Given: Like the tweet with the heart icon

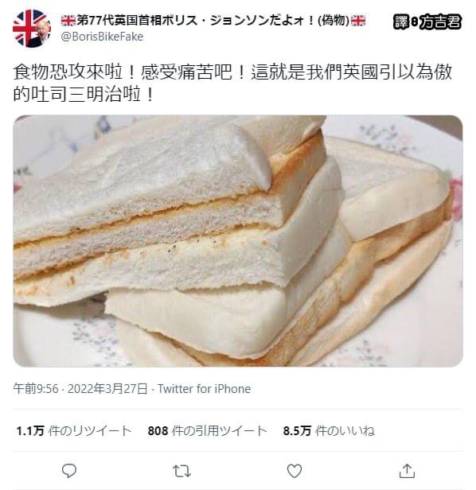Looking at the screenshot, I should 295,471.
